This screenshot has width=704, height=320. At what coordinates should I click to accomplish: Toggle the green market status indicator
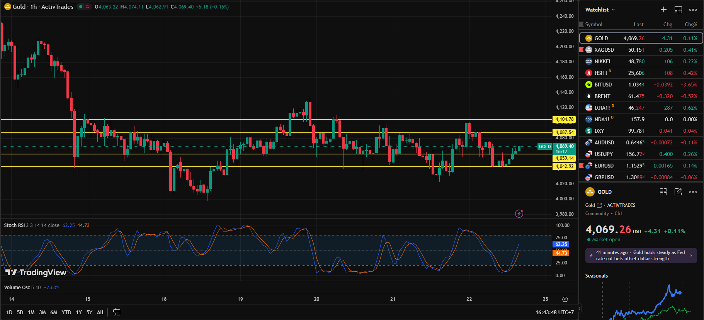click(80, 7)
